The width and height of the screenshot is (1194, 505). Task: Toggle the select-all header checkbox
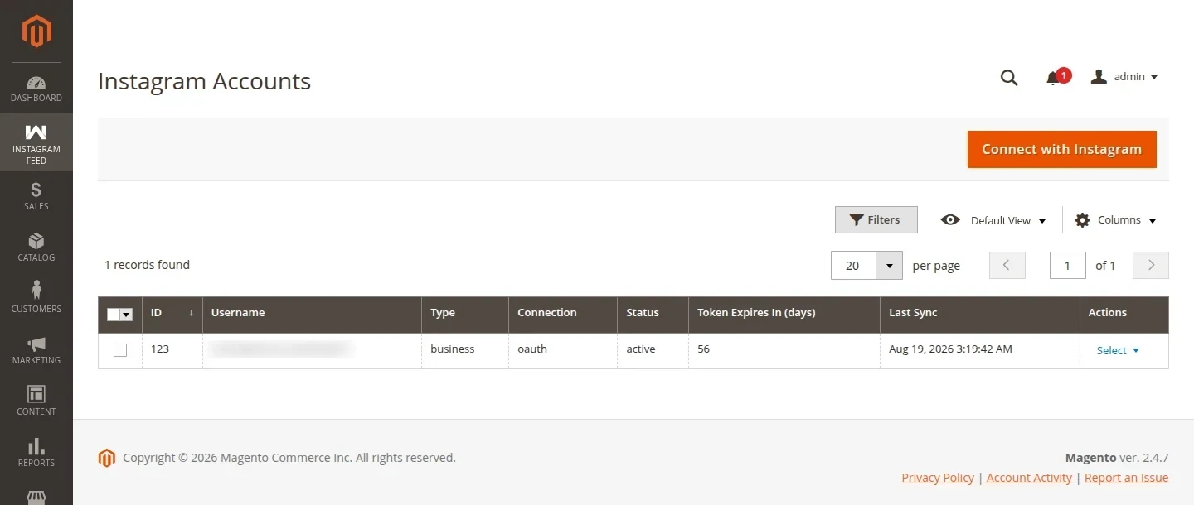coord(114,315)
